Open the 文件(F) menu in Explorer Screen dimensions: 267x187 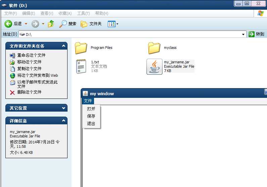click(10, 13)
